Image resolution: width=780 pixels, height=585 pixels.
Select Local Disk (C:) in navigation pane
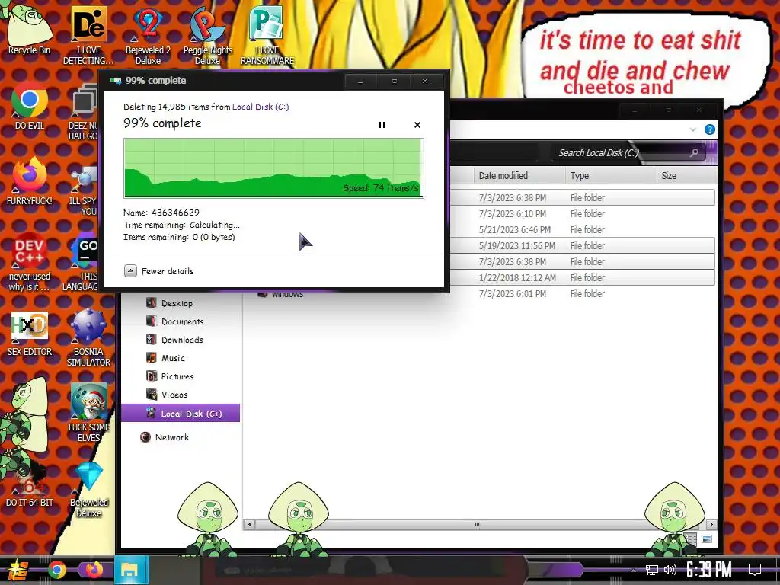(181, 414)
